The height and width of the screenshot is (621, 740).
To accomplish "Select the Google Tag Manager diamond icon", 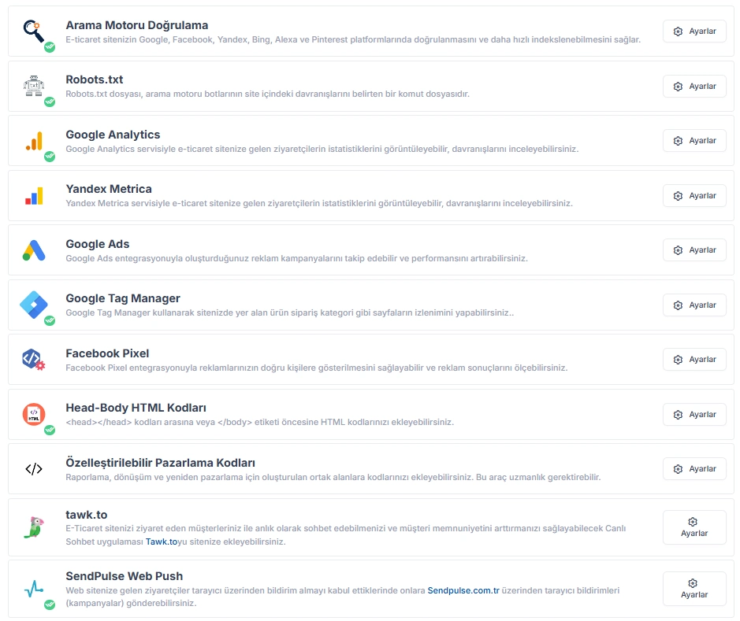I will [34, 305].
